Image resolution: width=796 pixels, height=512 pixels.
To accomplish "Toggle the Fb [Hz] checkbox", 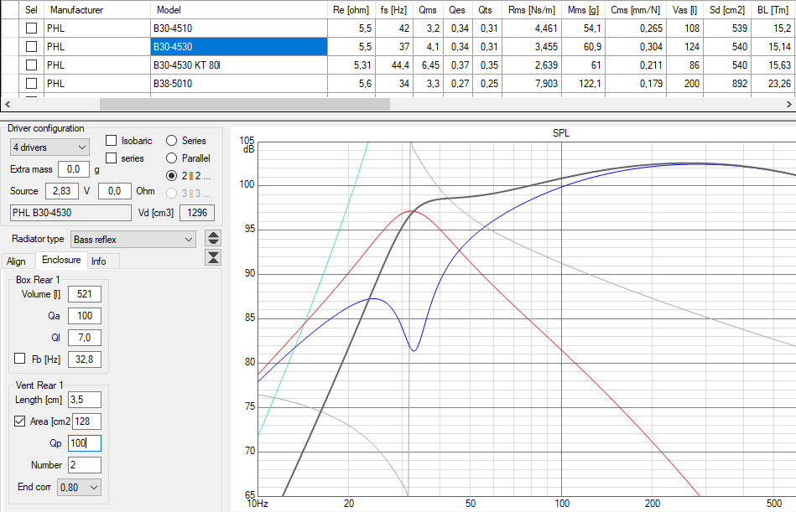I will [20, 359].
